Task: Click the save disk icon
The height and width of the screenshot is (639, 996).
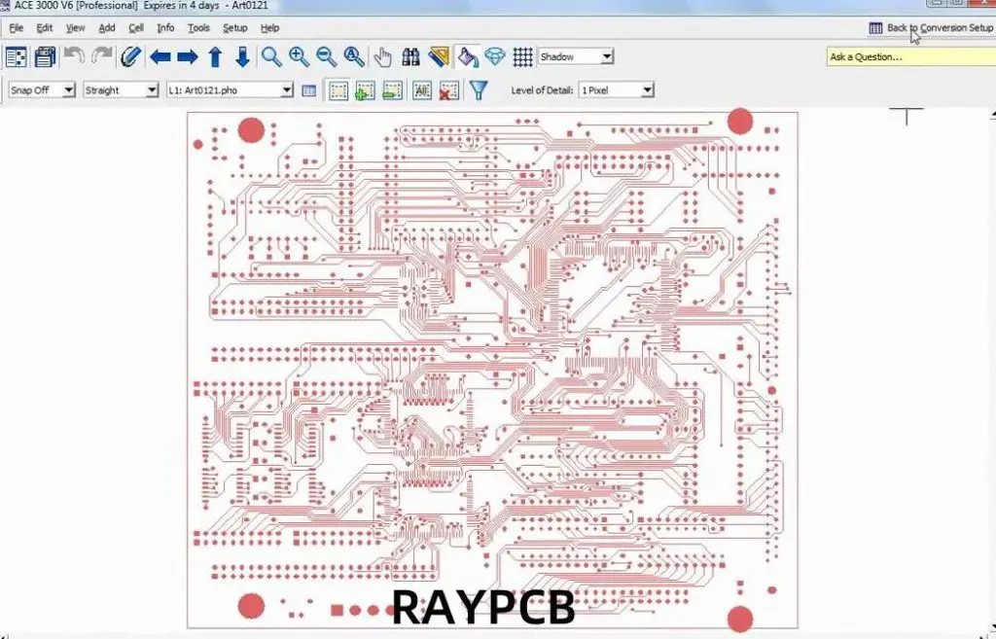Action: pos(45,57)
